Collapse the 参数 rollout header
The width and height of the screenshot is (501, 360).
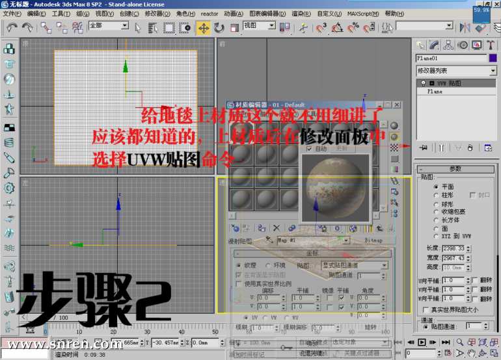coord(455,169)
